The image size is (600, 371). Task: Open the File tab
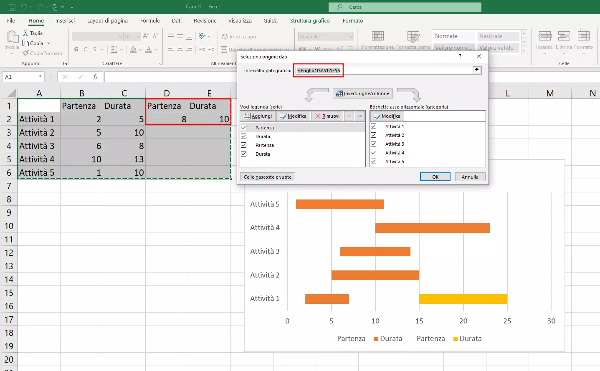[x=11, y=20]
